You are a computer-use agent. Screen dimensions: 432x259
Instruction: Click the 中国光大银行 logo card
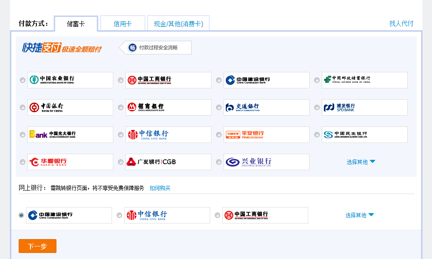coord(70,134)
